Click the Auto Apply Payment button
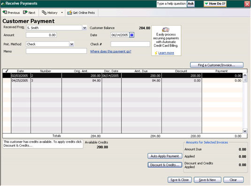The image size is (251, 186). (x=165, y=156)
